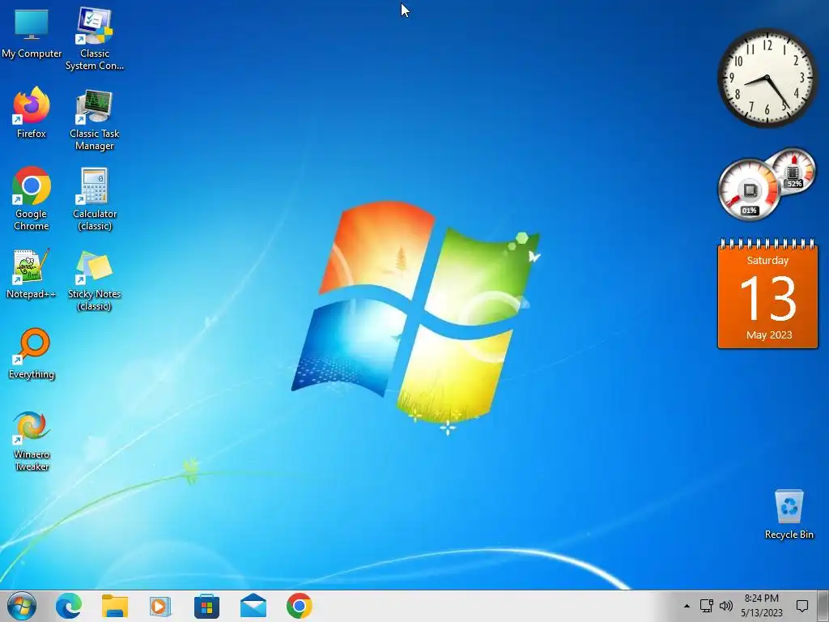Viewport: 829px width, 622px height.
Task: Click the analog clock gadget
Action: pos(767,78)
